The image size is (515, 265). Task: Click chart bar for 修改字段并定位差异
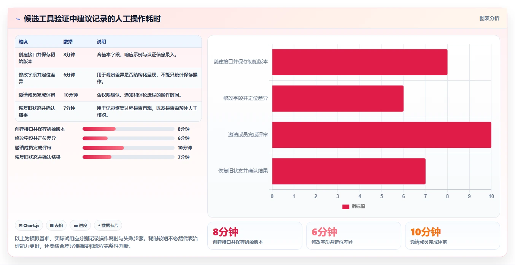[x=338, y=98]
